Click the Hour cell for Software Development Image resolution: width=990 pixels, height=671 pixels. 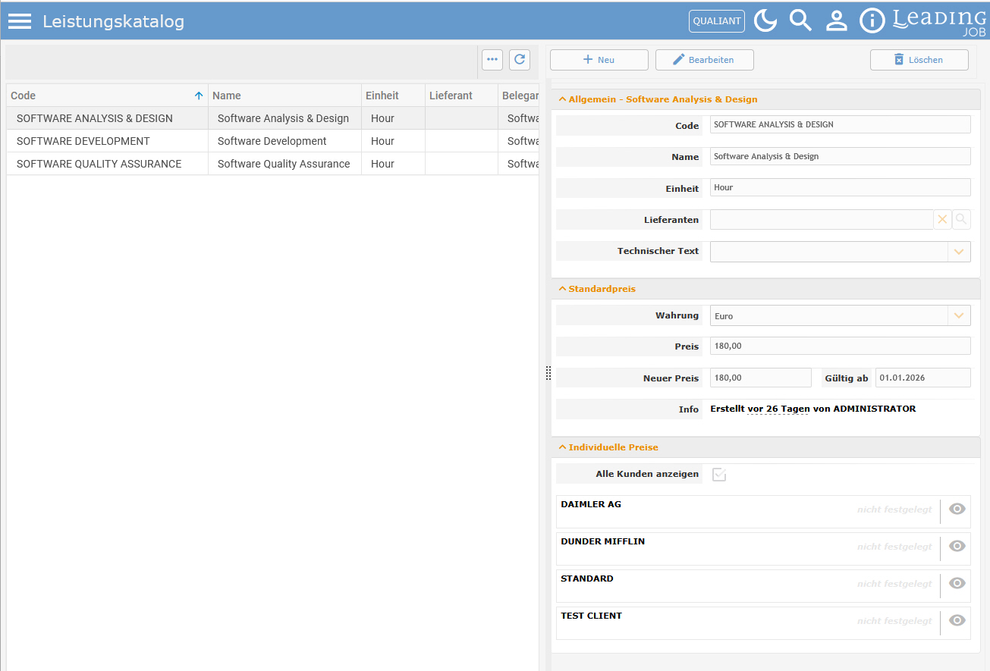(393, 141)
